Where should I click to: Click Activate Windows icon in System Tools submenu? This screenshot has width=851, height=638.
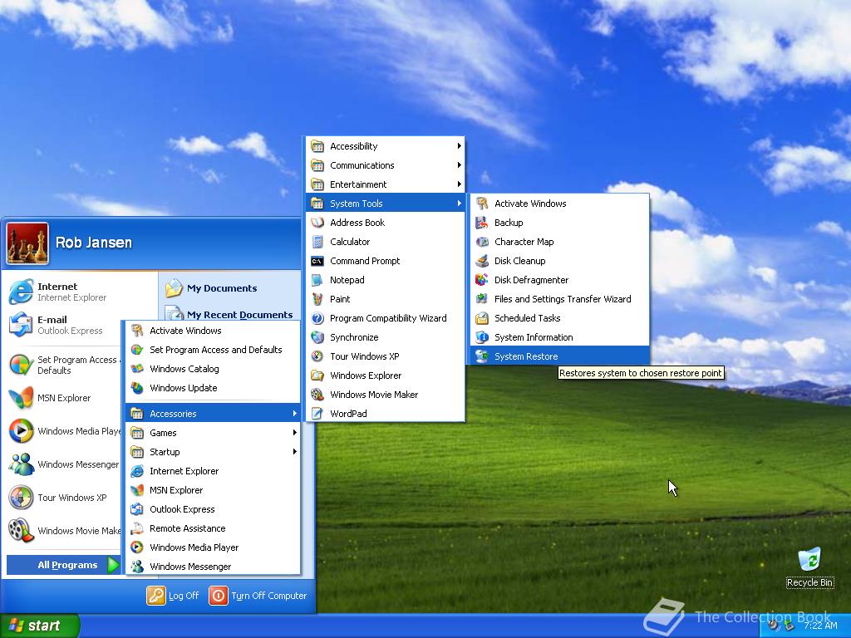click(x=481, y=204)
